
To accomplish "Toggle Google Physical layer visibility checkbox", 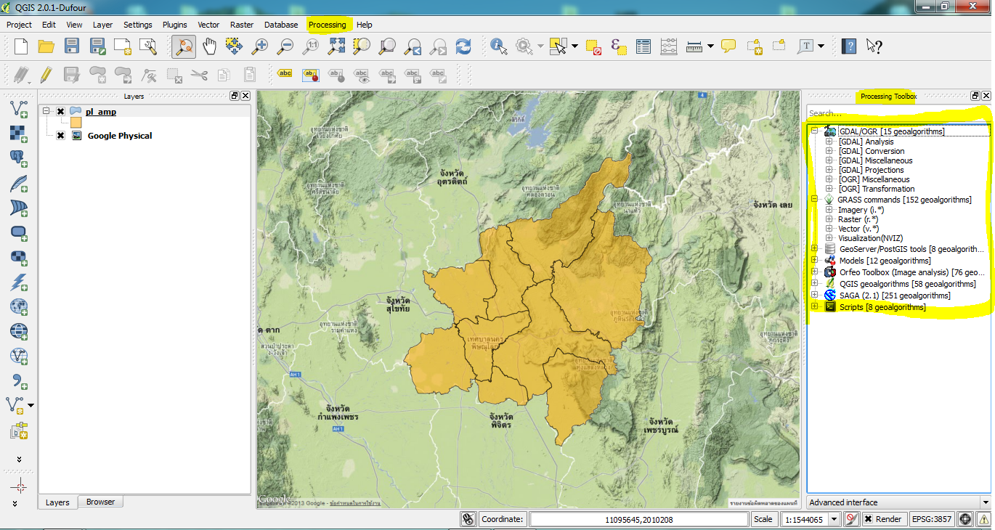I will pyautogui.click(x=60, y=136).
